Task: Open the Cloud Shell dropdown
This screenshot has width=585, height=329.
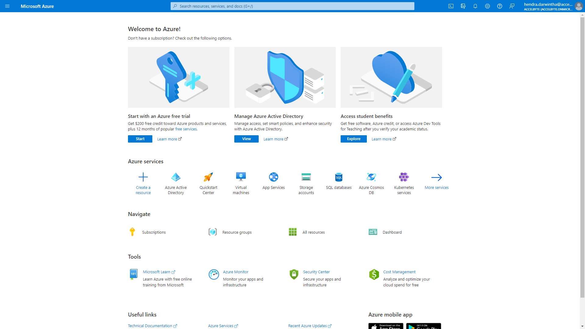Action: [451, 6]
